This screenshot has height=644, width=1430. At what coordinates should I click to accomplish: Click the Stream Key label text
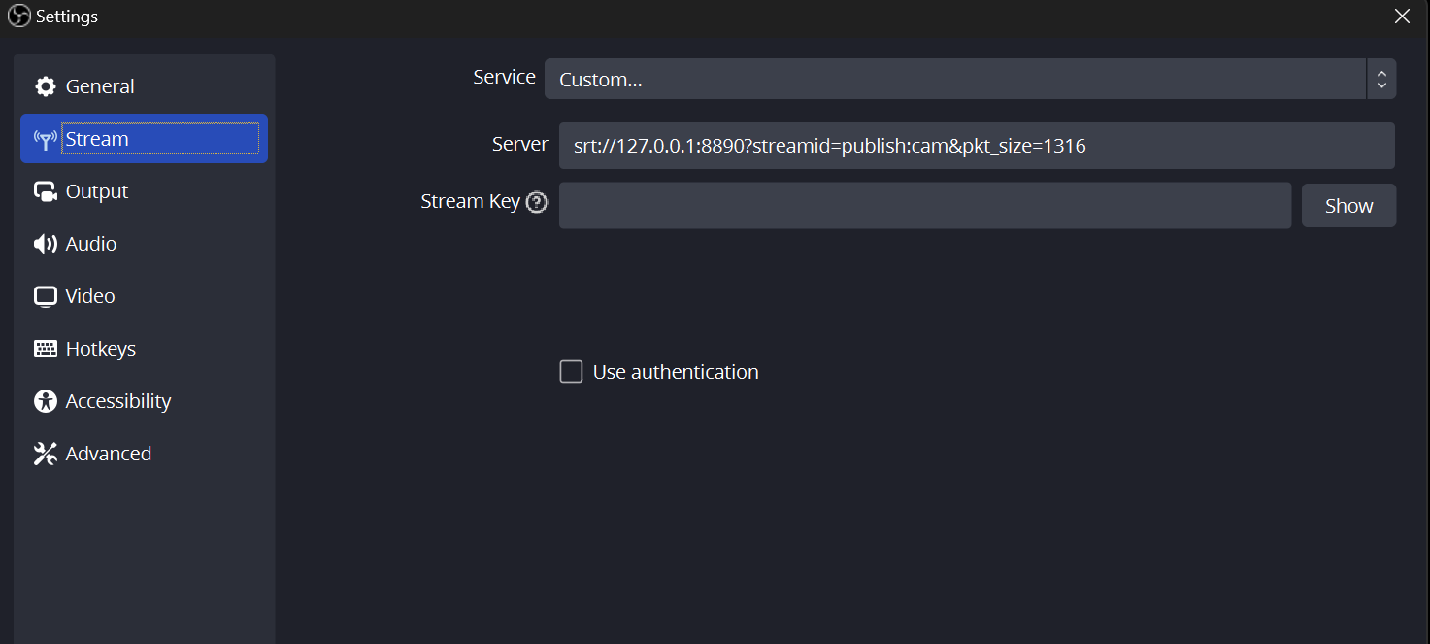[x=470, y=201]
